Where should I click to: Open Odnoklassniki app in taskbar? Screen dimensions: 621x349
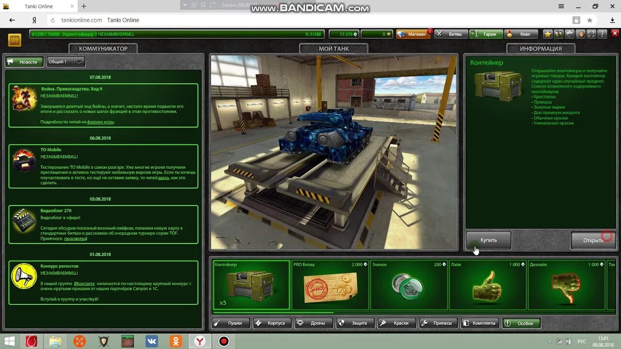[176, 341]
